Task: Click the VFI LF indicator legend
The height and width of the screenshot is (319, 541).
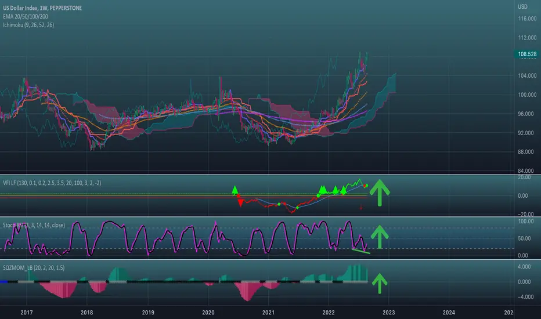Action: coord(52,183)
